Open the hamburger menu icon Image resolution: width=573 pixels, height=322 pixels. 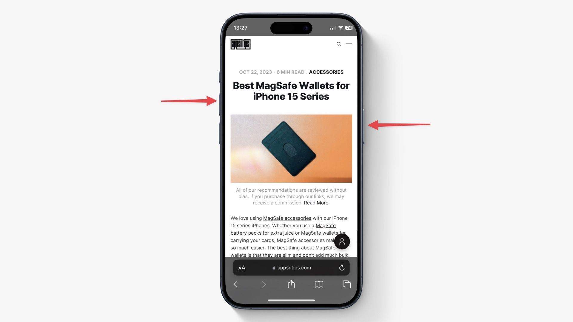349,44
